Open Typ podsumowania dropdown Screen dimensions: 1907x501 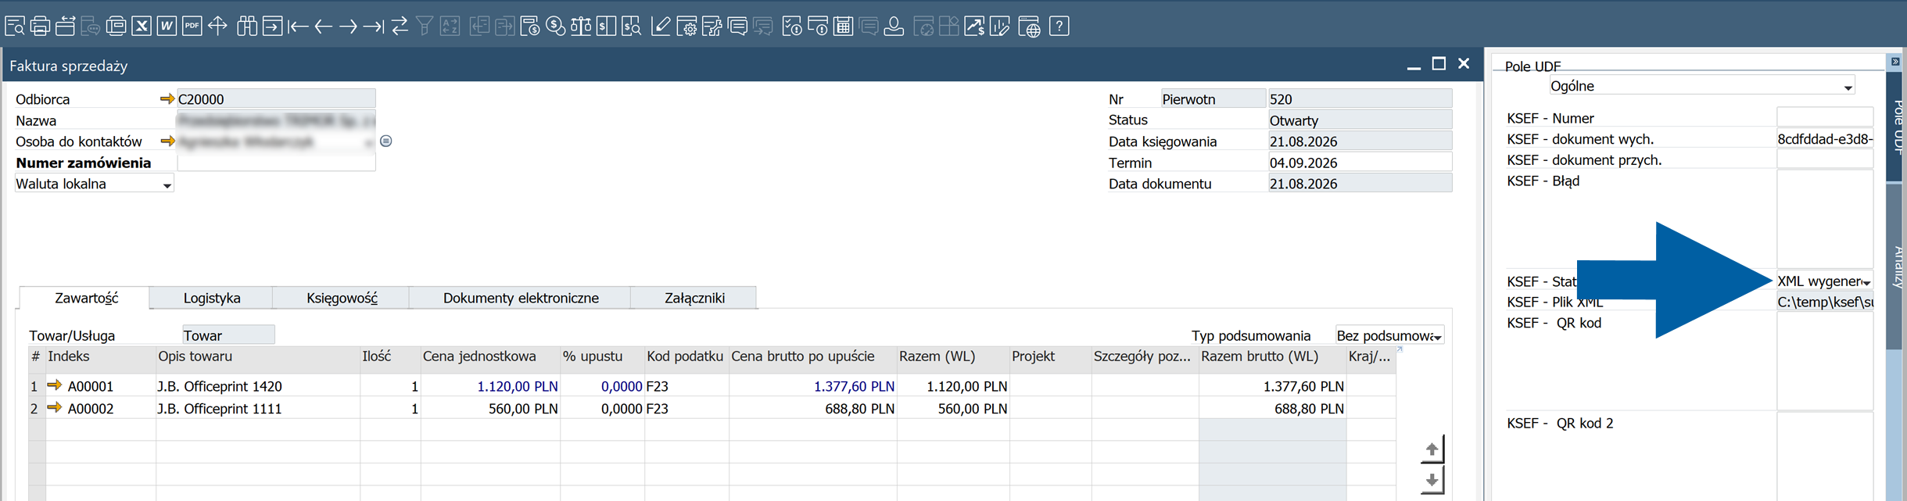click(1437, 337)
